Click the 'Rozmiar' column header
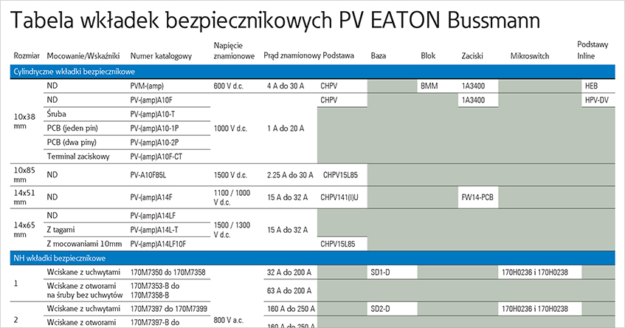The height and width of the screenshot is (328, 625). coord(27,56)
